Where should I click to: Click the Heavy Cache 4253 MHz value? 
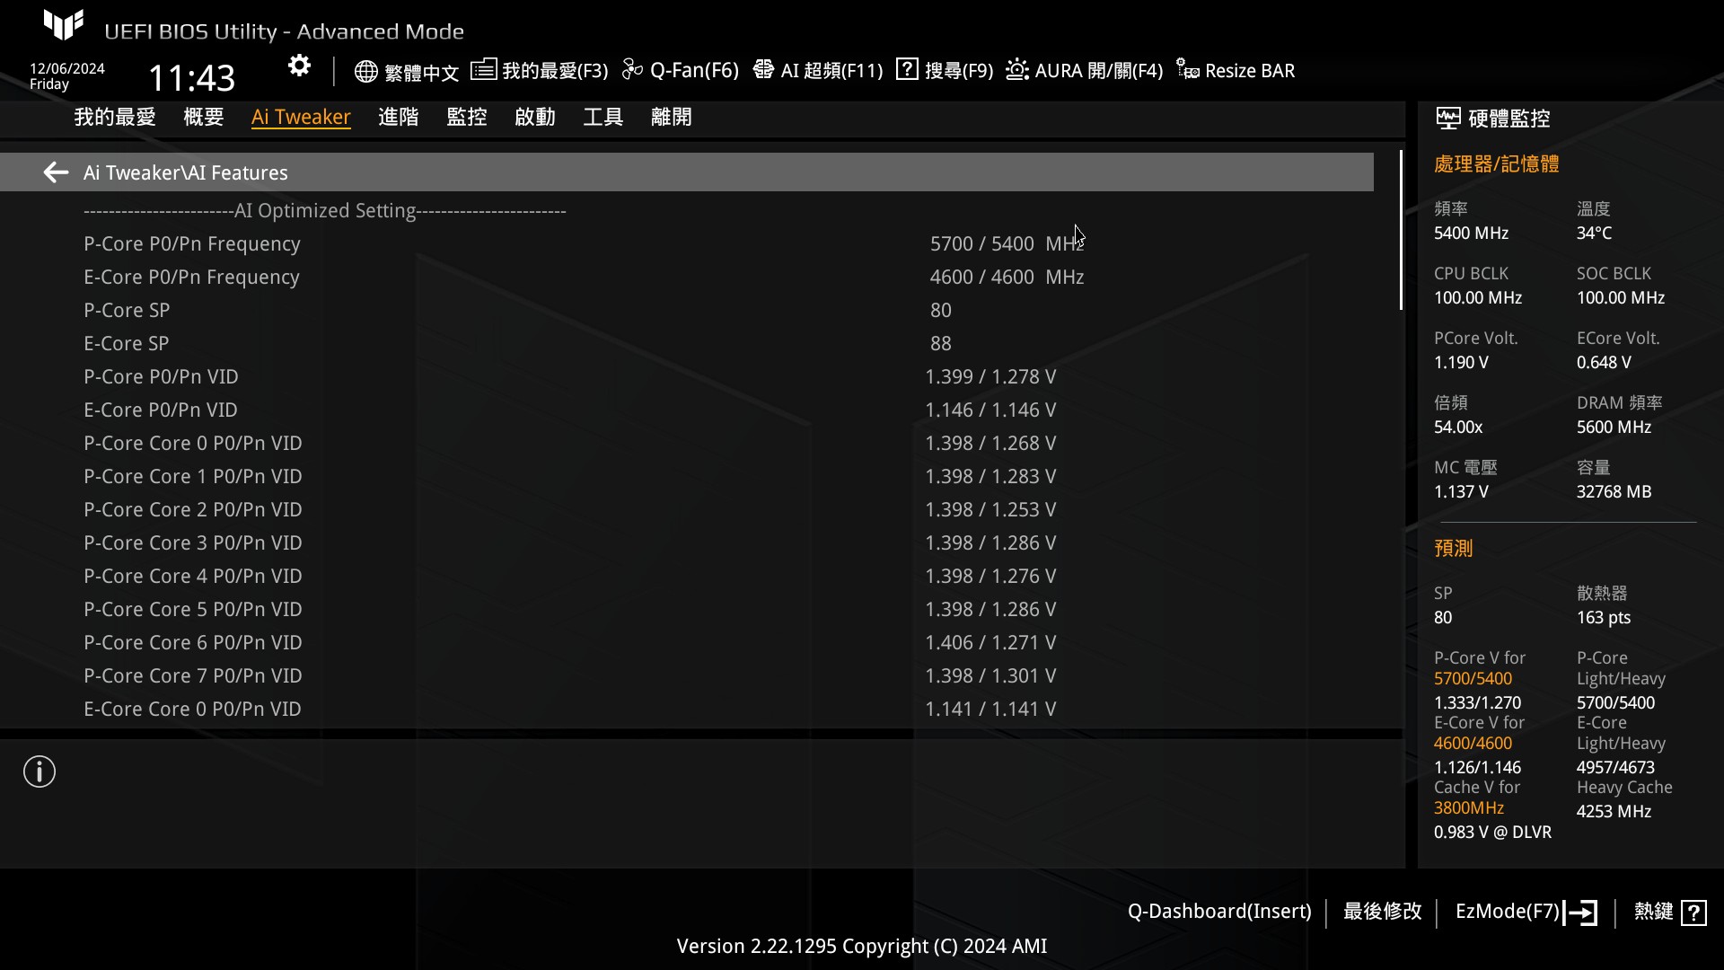pyautogui.click(x=1614, y=811)
